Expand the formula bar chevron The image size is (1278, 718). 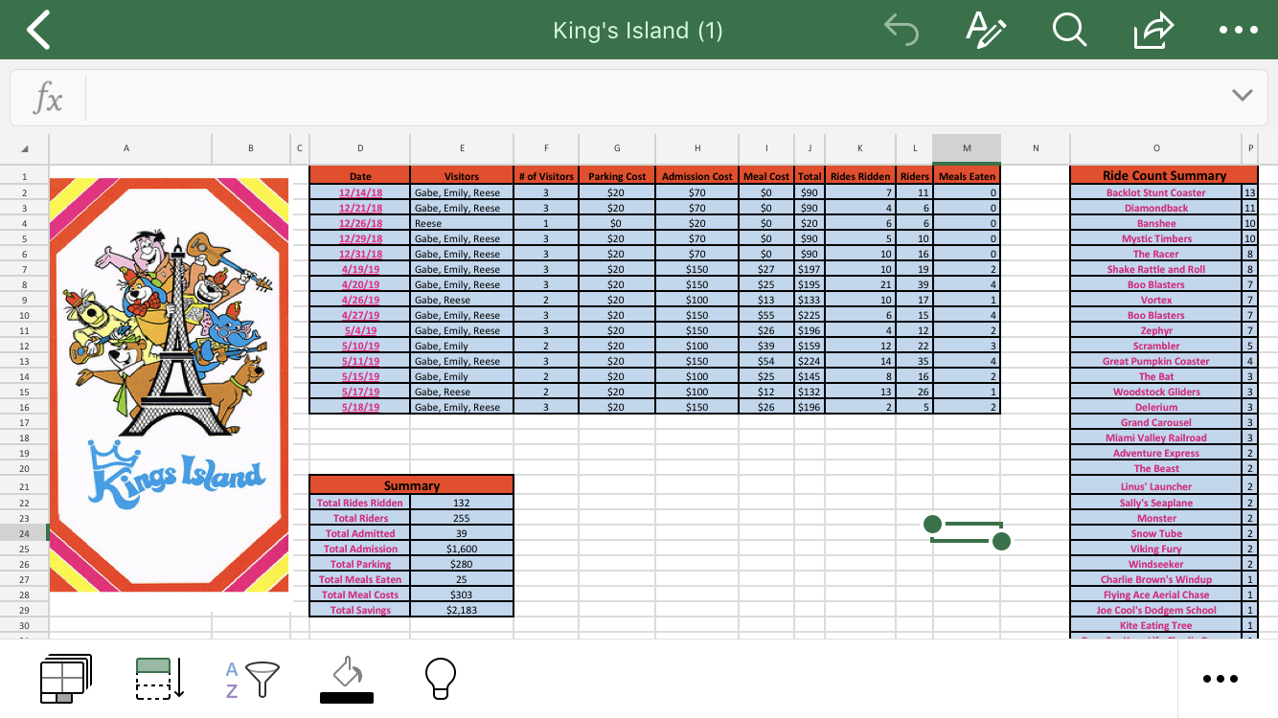(x=1242, y=95)
